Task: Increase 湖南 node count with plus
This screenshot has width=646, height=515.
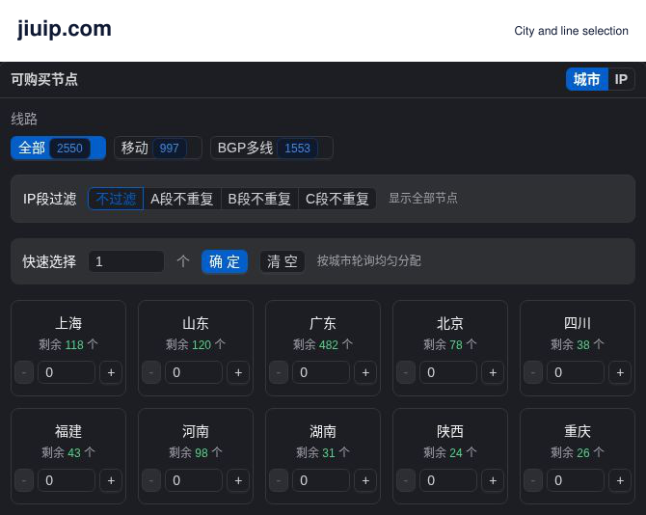Action: (x=365, y=480)
